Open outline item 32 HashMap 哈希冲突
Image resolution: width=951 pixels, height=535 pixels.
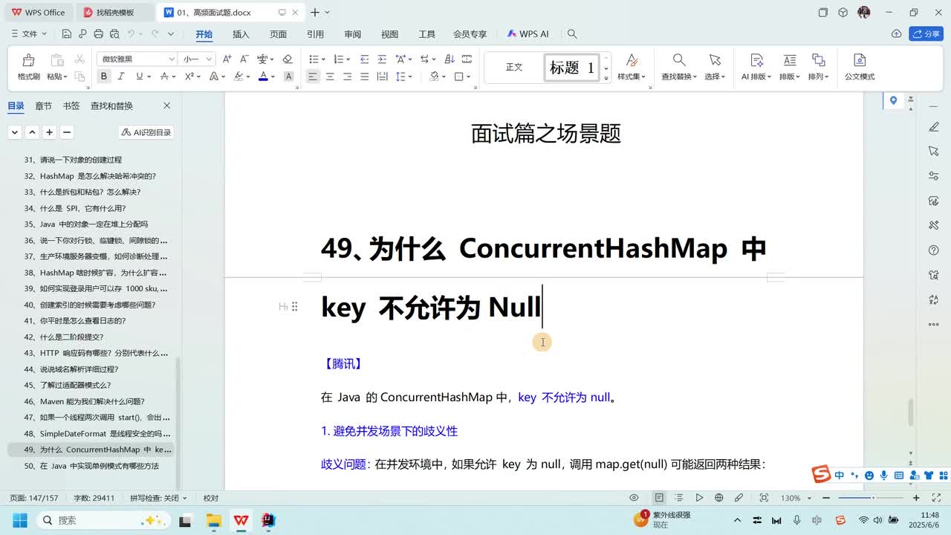tap(90, 176)
